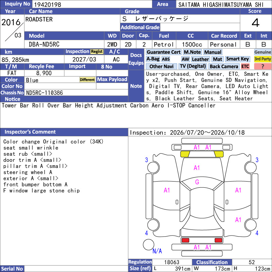This screenshot has width=272, height=272.
Task: Click the Chassis No ND5RC-110386 field
Action: pos(76,92)
